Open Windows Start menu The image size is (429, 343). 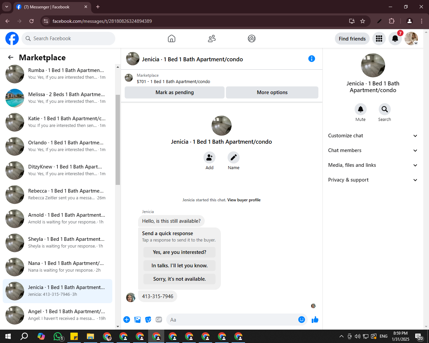point(8,336)
